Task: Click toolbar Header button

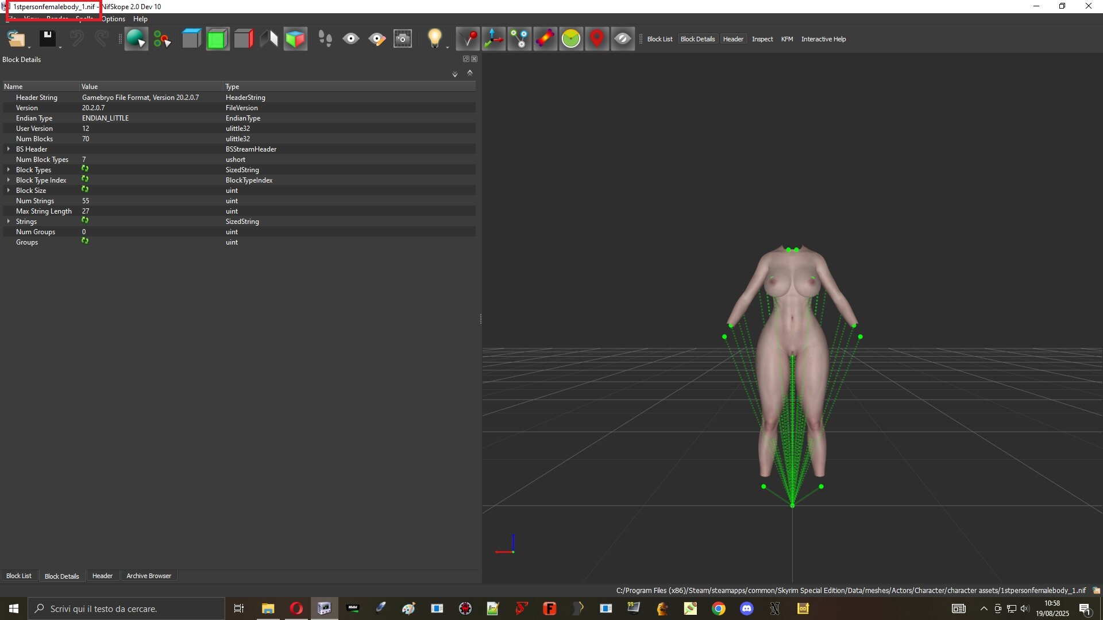Action: coord(733,39)
